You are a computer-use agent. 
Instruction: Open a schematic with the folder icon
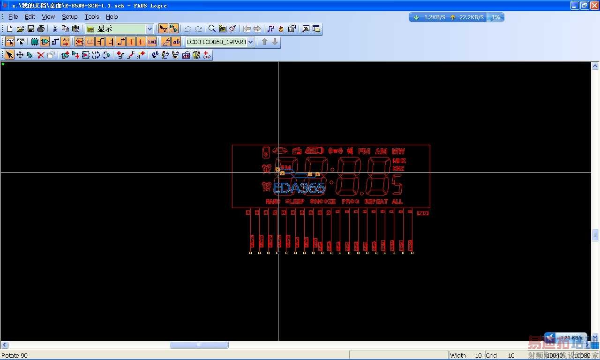(x=20, y=29)
